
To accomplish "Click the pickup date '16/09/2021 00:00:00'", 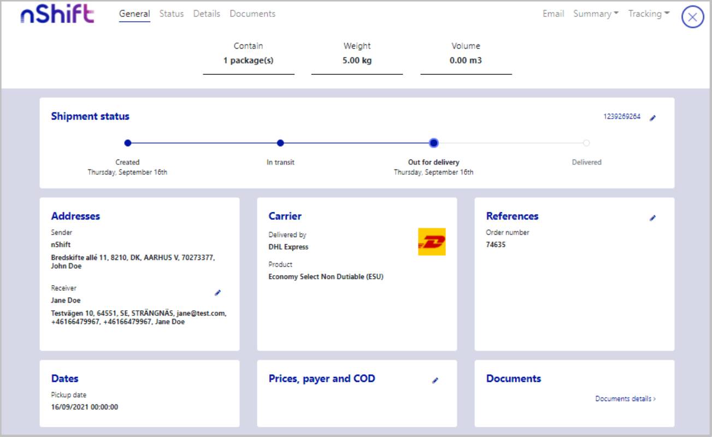I will coord(85,407).
